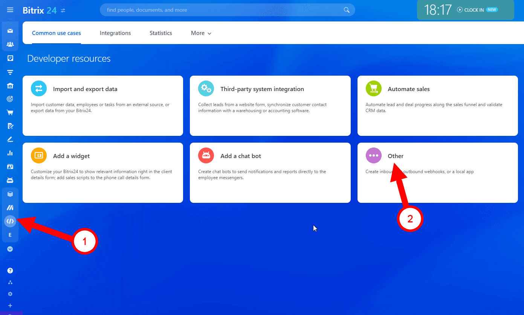Switch to the Statistics tab
This screenshot has height=315, width=524.
pyautogui.click(x=161, y=33)
